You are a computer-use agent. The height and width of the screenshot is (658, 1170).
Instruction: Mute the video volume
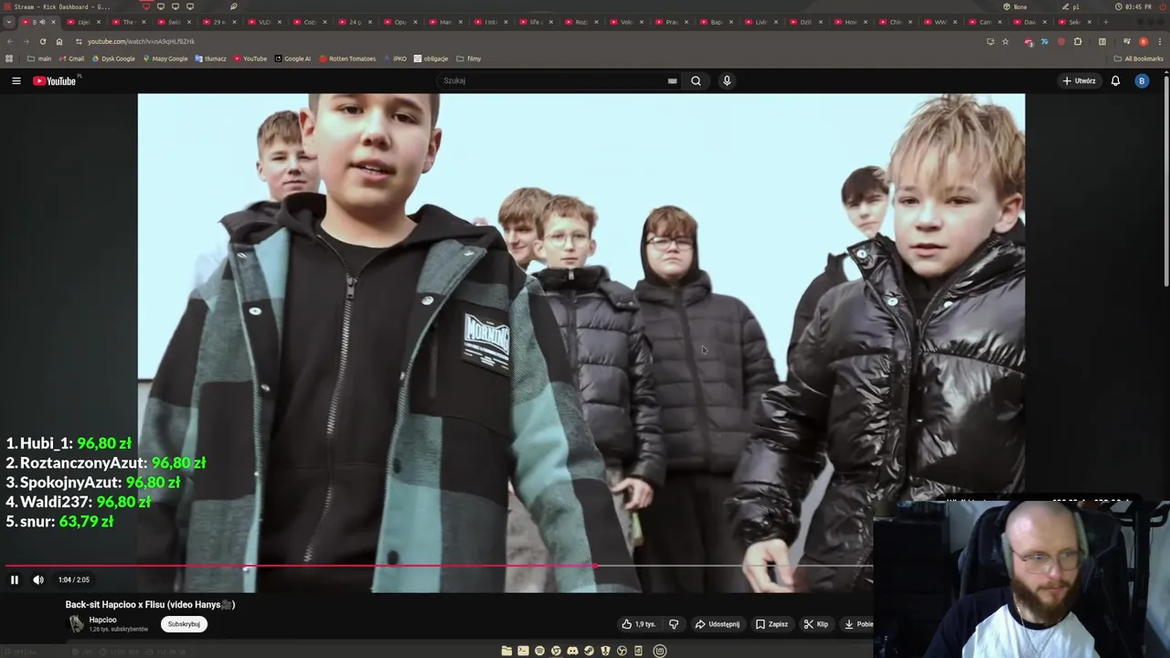(38, 579)
